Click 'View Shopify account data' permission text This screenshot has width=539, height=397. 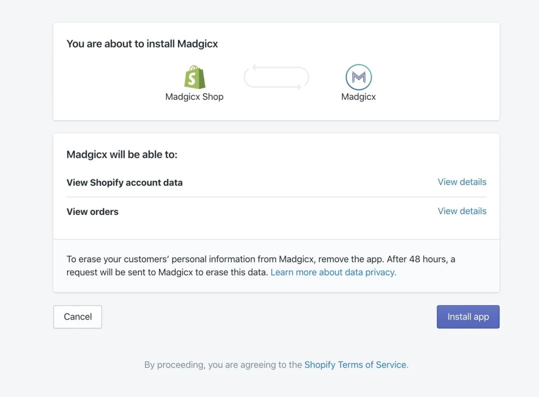point(124,183)
